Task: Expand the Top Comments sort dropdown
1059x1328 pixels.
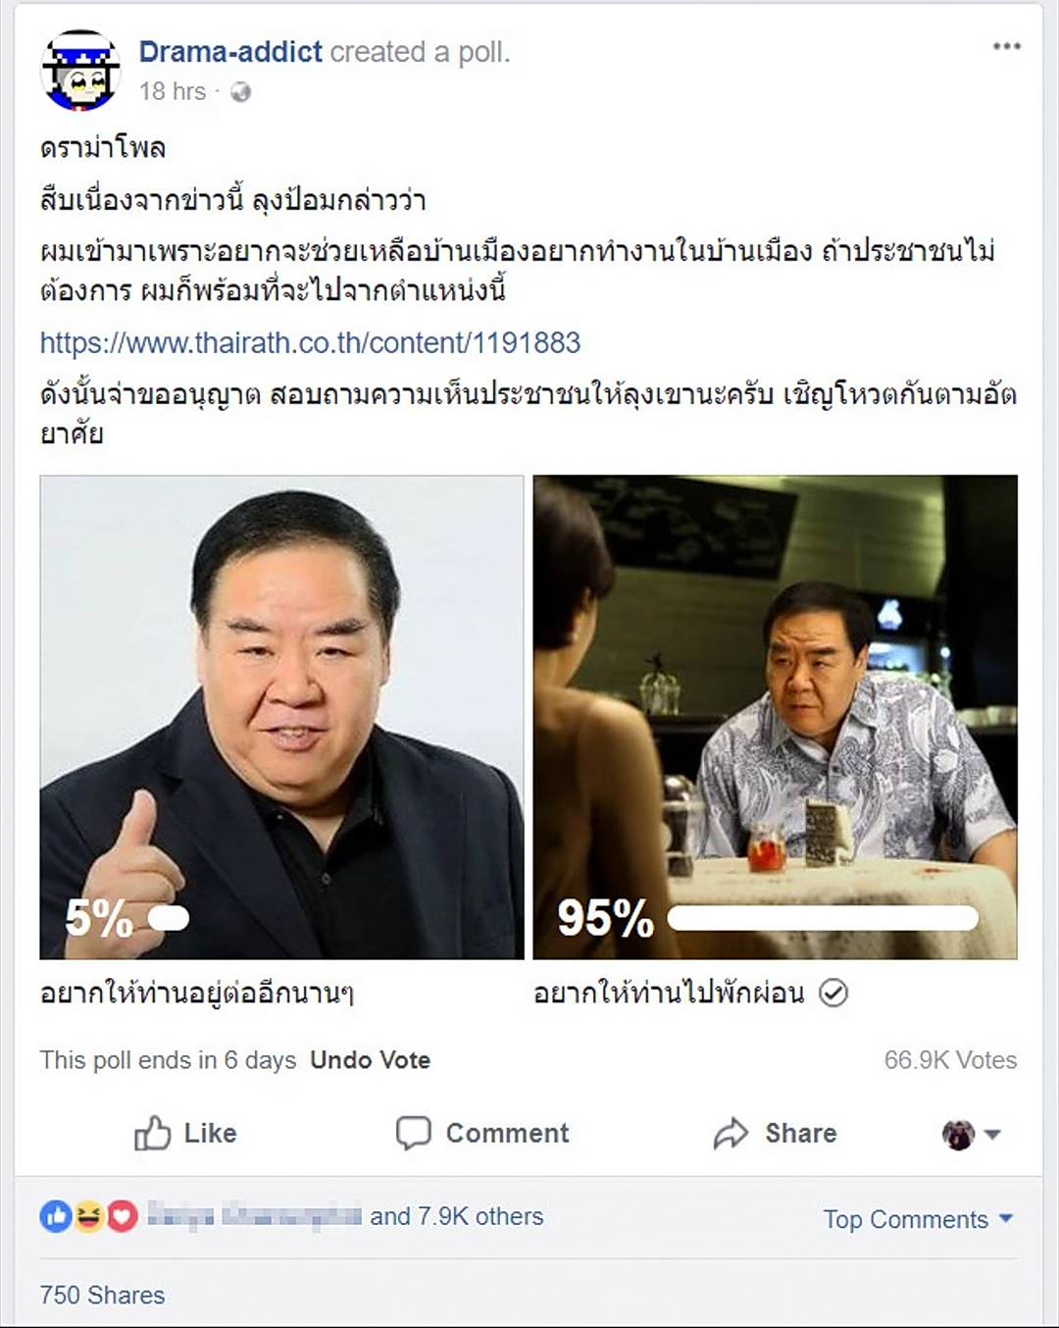Action: coord(917,1219)
